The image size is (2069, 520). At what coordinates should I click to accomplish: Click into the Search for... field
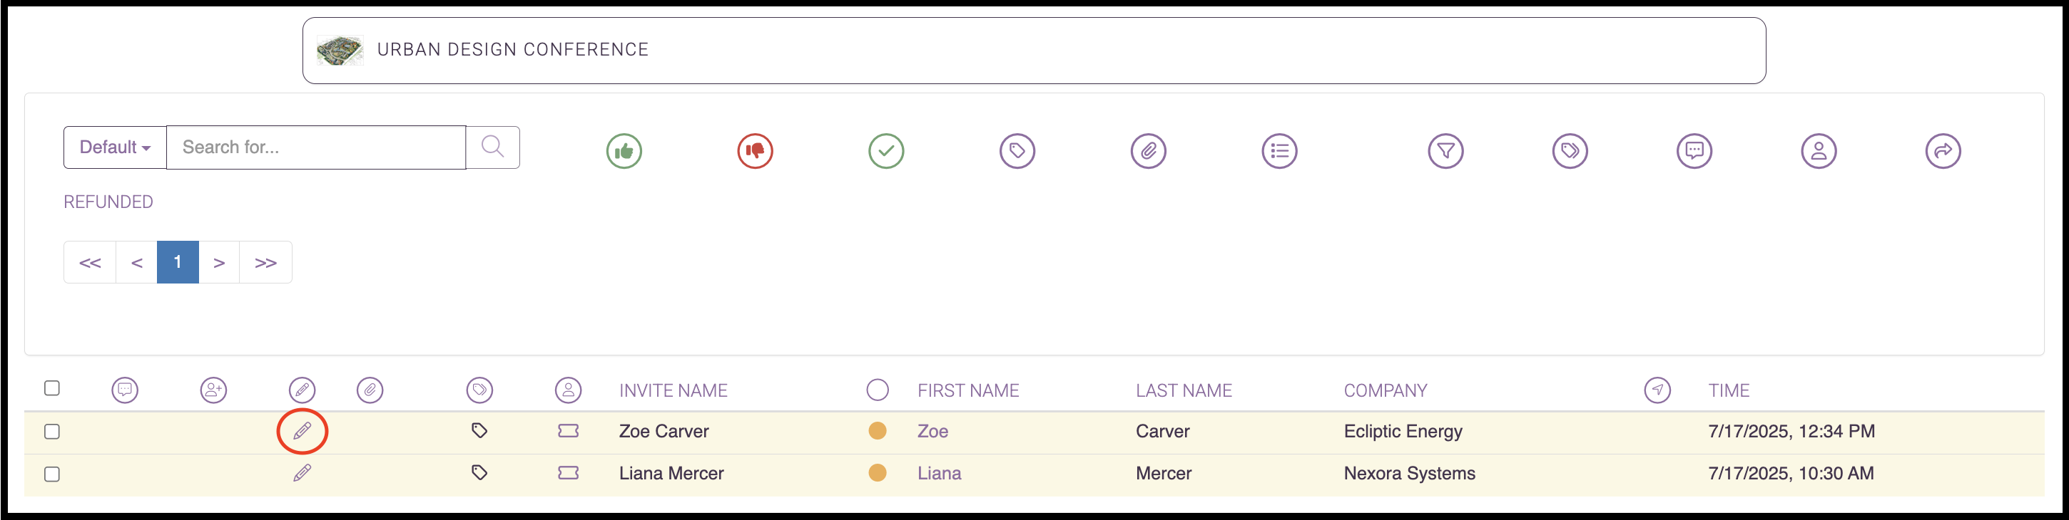coord(315,147)
